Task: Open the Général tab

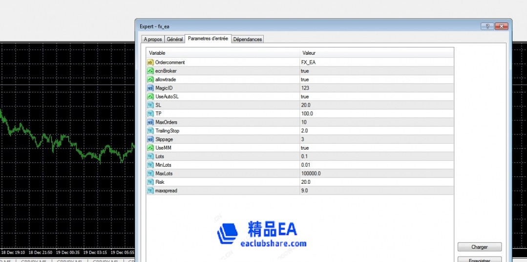Action: coord(174,39)
